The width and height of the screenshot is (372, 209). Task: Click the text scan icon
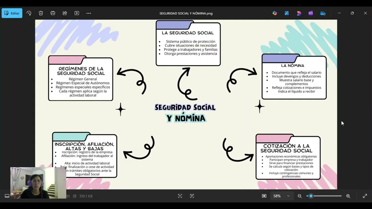coord(192,196)
